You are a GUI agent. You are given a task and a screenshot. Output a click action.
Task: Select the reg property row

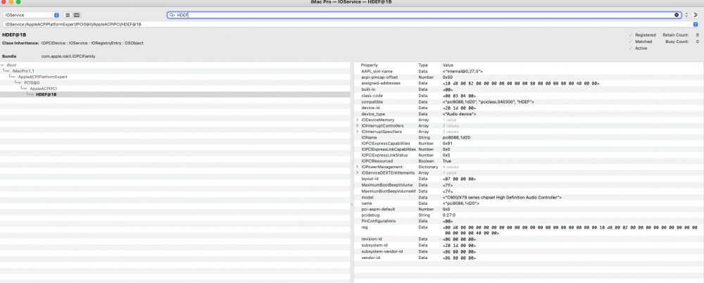click(529, 230)
